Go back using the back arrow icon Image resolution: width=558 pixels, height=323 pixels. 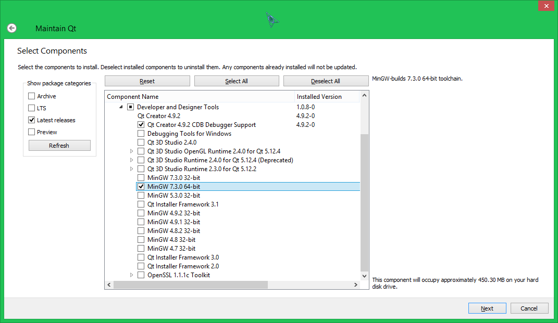12,28
